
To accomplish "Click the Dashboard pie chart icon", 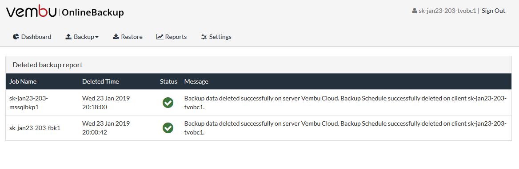I will coord(16,37).
